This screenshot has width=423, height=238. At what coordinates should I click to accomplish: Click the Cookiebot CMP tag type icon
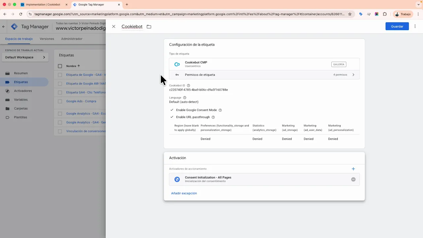(x=177, y=64)
